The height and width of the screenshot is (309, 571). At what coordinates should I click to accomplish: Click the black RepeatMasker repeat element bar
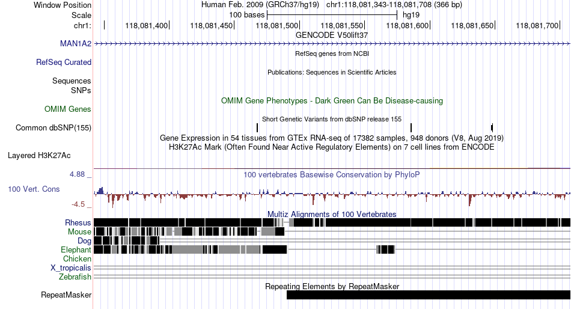pyautogui.click(x=429, y=295)
